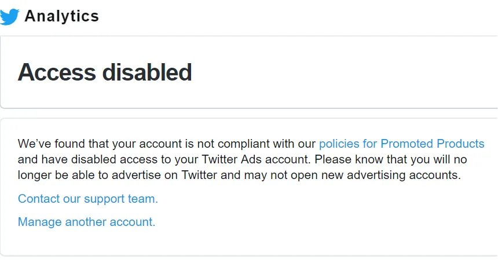Open the Analytics home title
Image resolution: width=498 pixels, height=263 pixels.
61,16
